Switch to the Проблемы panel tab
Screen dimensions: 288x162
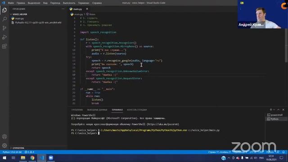coord(77,110)
